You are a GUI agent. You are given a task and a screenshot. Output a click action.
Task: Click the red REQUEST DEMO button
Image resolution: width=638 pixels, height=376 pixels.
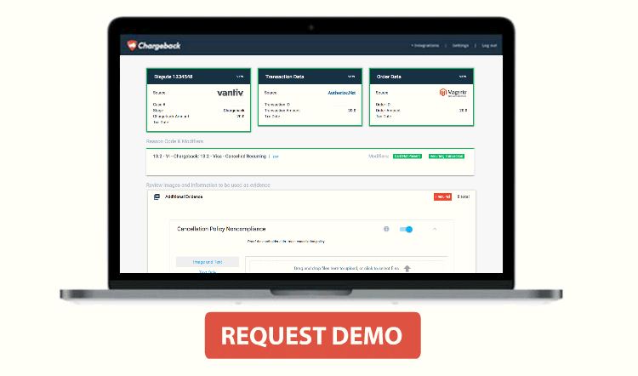312,335
